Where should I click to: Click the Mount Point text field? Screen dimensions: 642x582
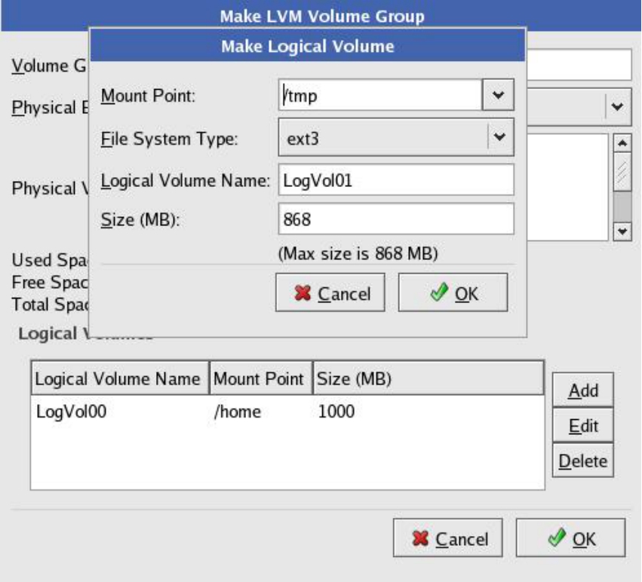[379, 96]
